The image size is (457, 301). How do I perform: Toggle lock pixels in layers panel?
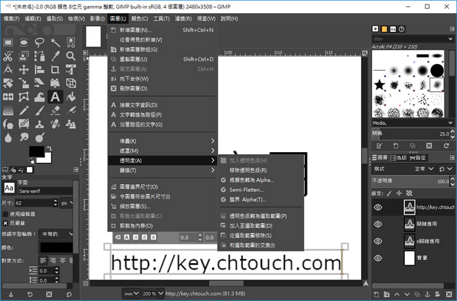tap(389, 193)
